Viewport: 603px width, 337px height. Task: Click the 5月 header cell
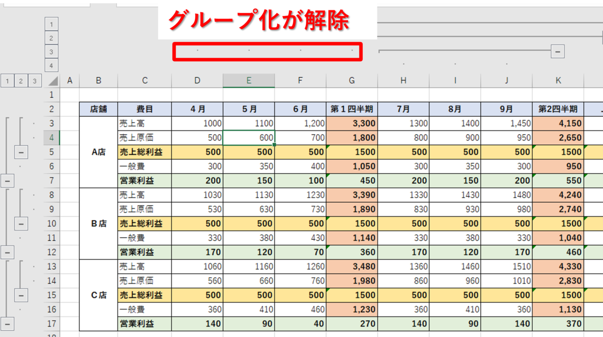[248, 109]
